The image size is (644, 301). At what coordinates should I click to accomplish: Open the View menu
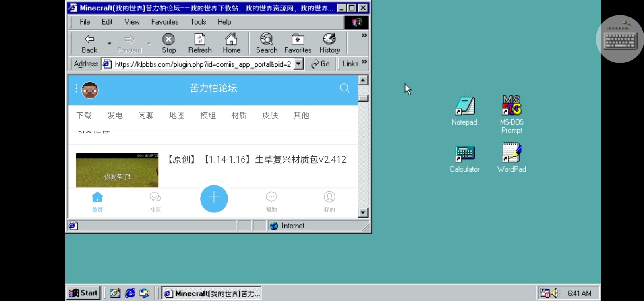point(132,22)
